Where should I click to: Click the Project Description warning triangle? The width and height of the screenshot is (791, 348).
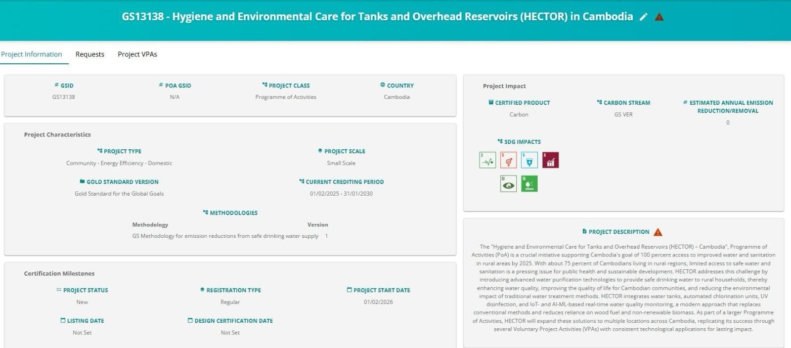click(x=658, y=232)
